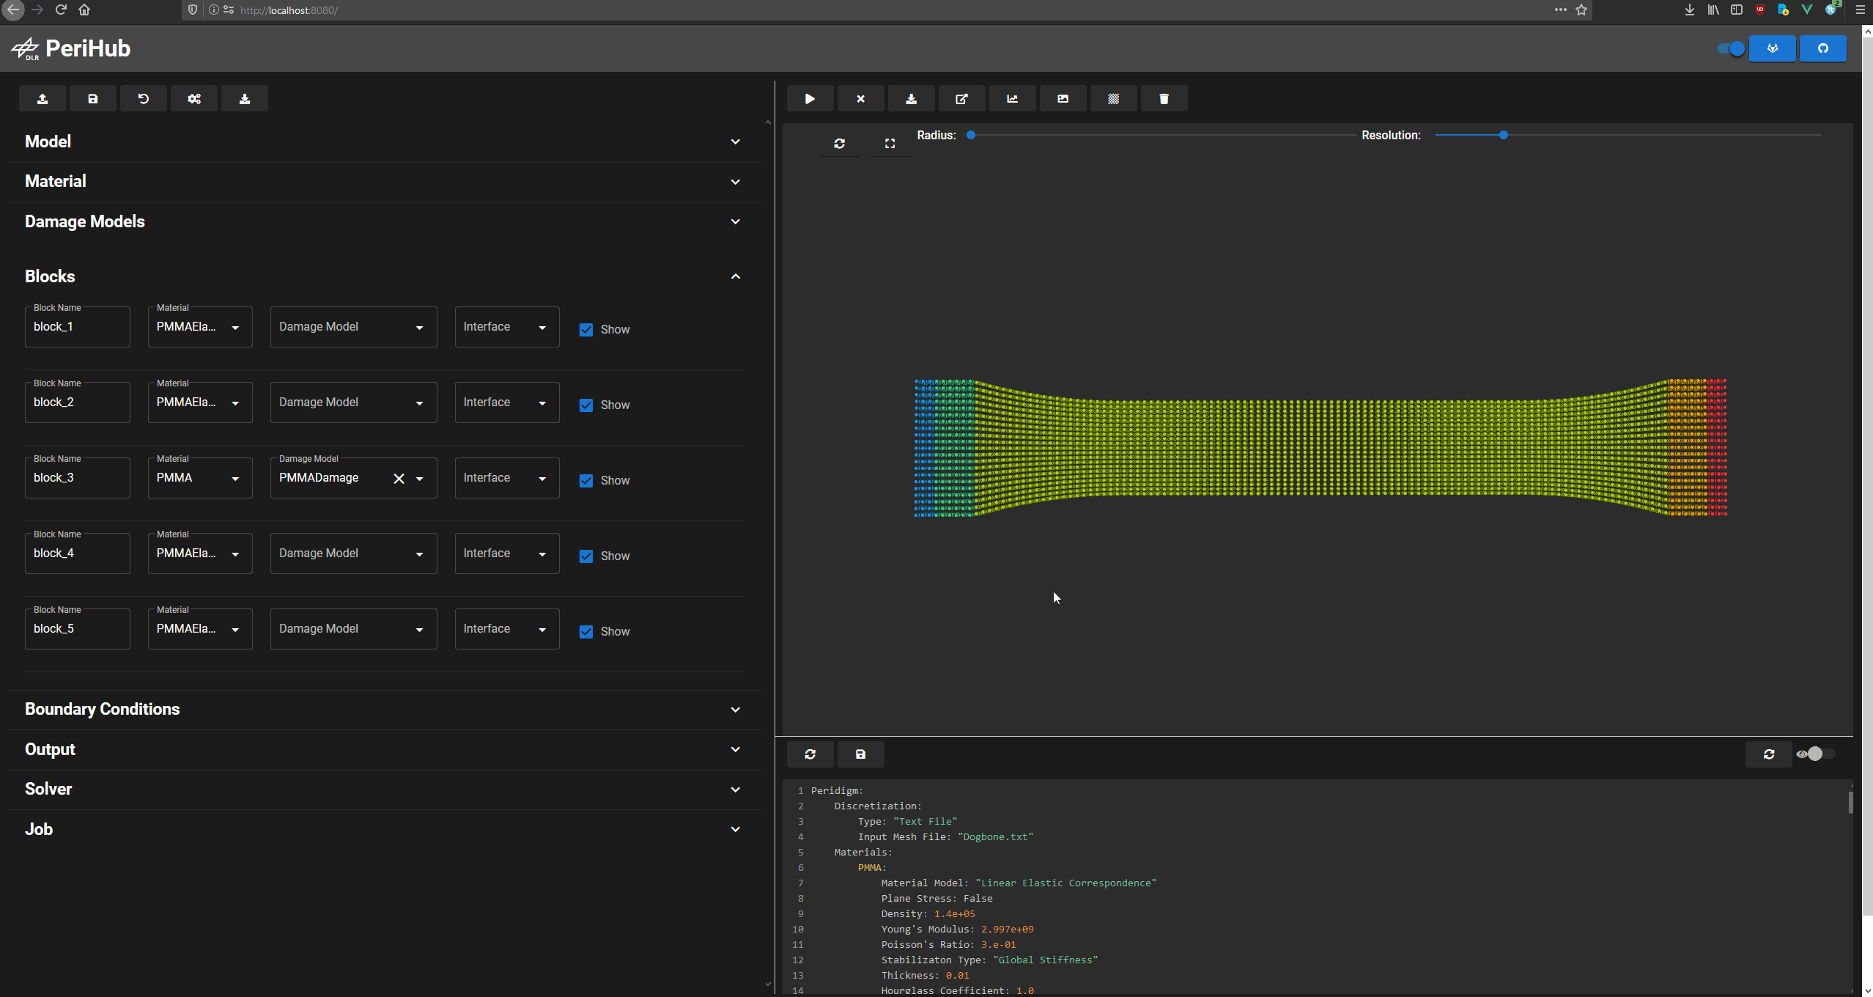
Task: Click block_4 Block Name field
Action: click(x=78, y=553)
